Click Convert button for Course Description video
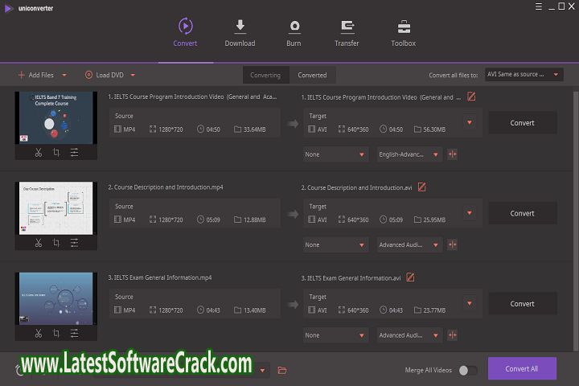Screen dimensions: 579x386 (522, 213)
